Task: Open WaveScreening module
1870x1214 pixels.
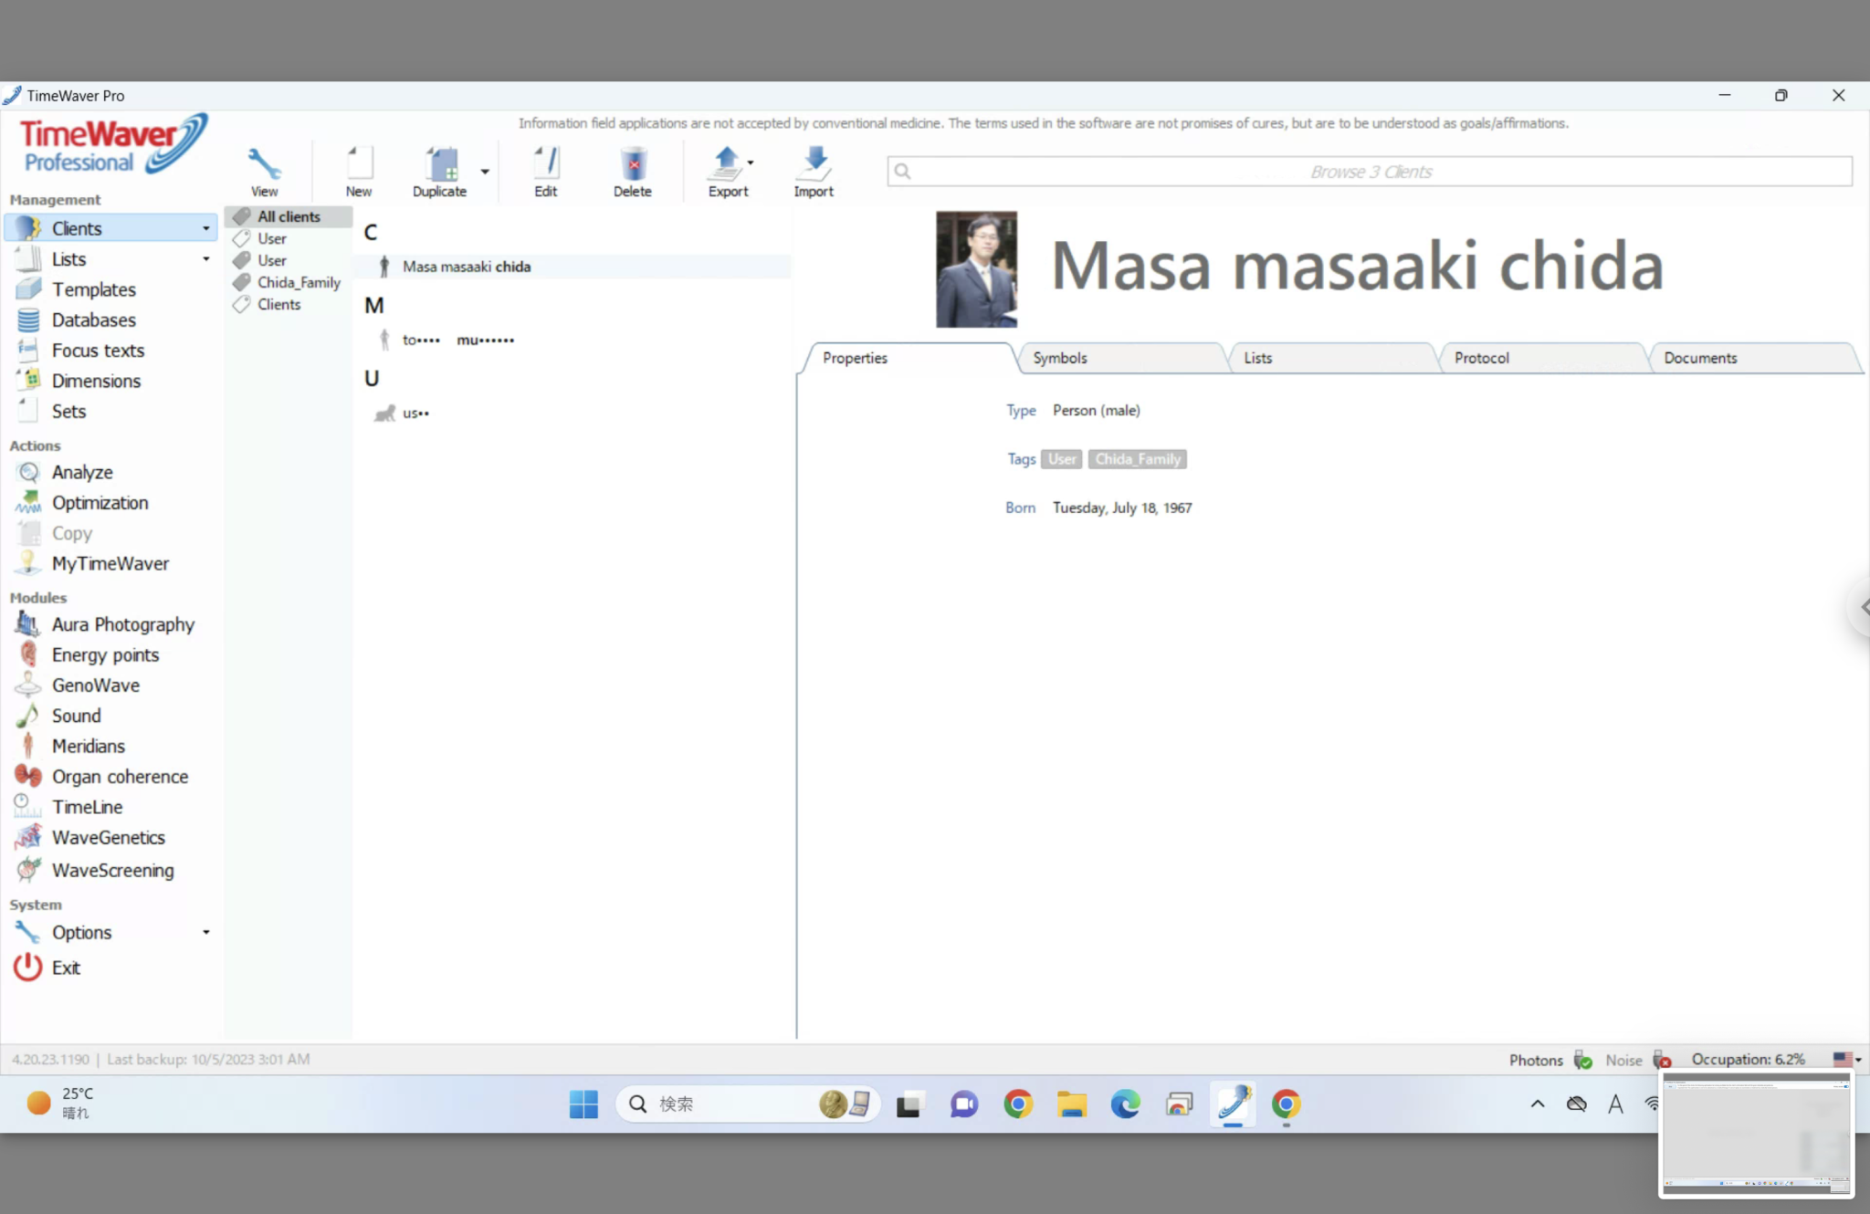Action: point(112,870)
